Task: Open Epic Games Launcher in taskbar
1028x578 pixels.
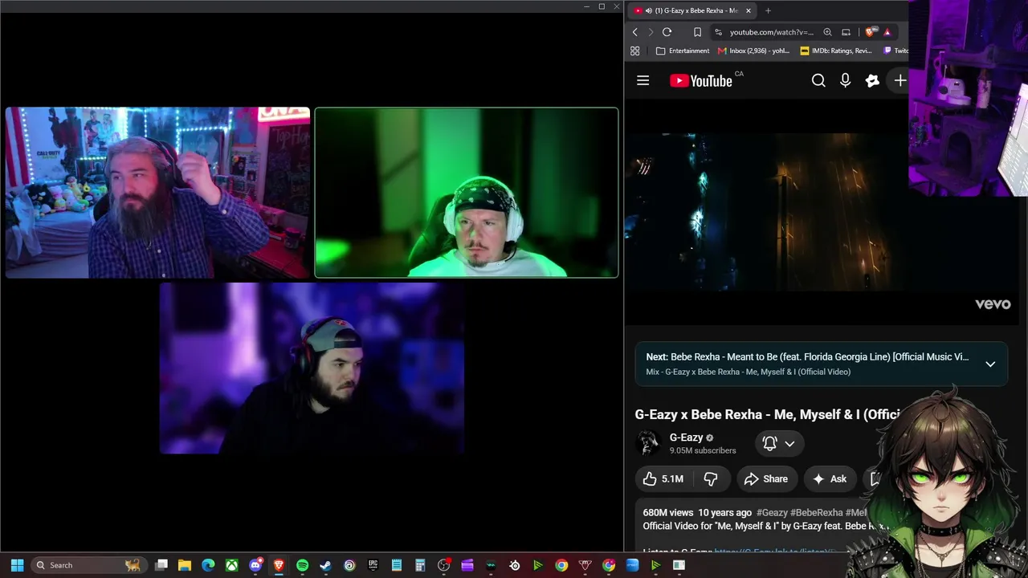Action: (x=373, y=565)
